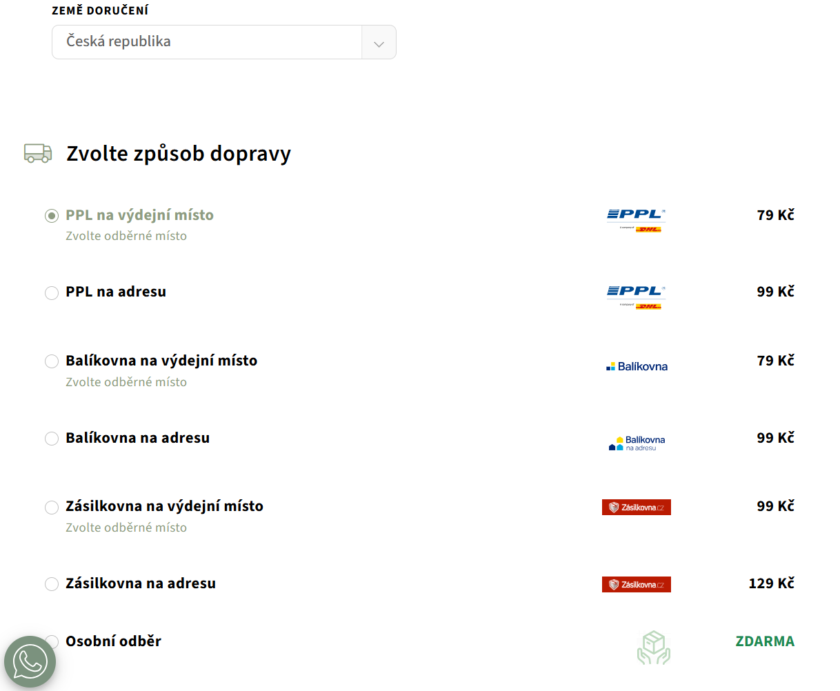This screenshot has height=691, width=840.
Task: Click the 129 Kč price
Action: [771, 583]
